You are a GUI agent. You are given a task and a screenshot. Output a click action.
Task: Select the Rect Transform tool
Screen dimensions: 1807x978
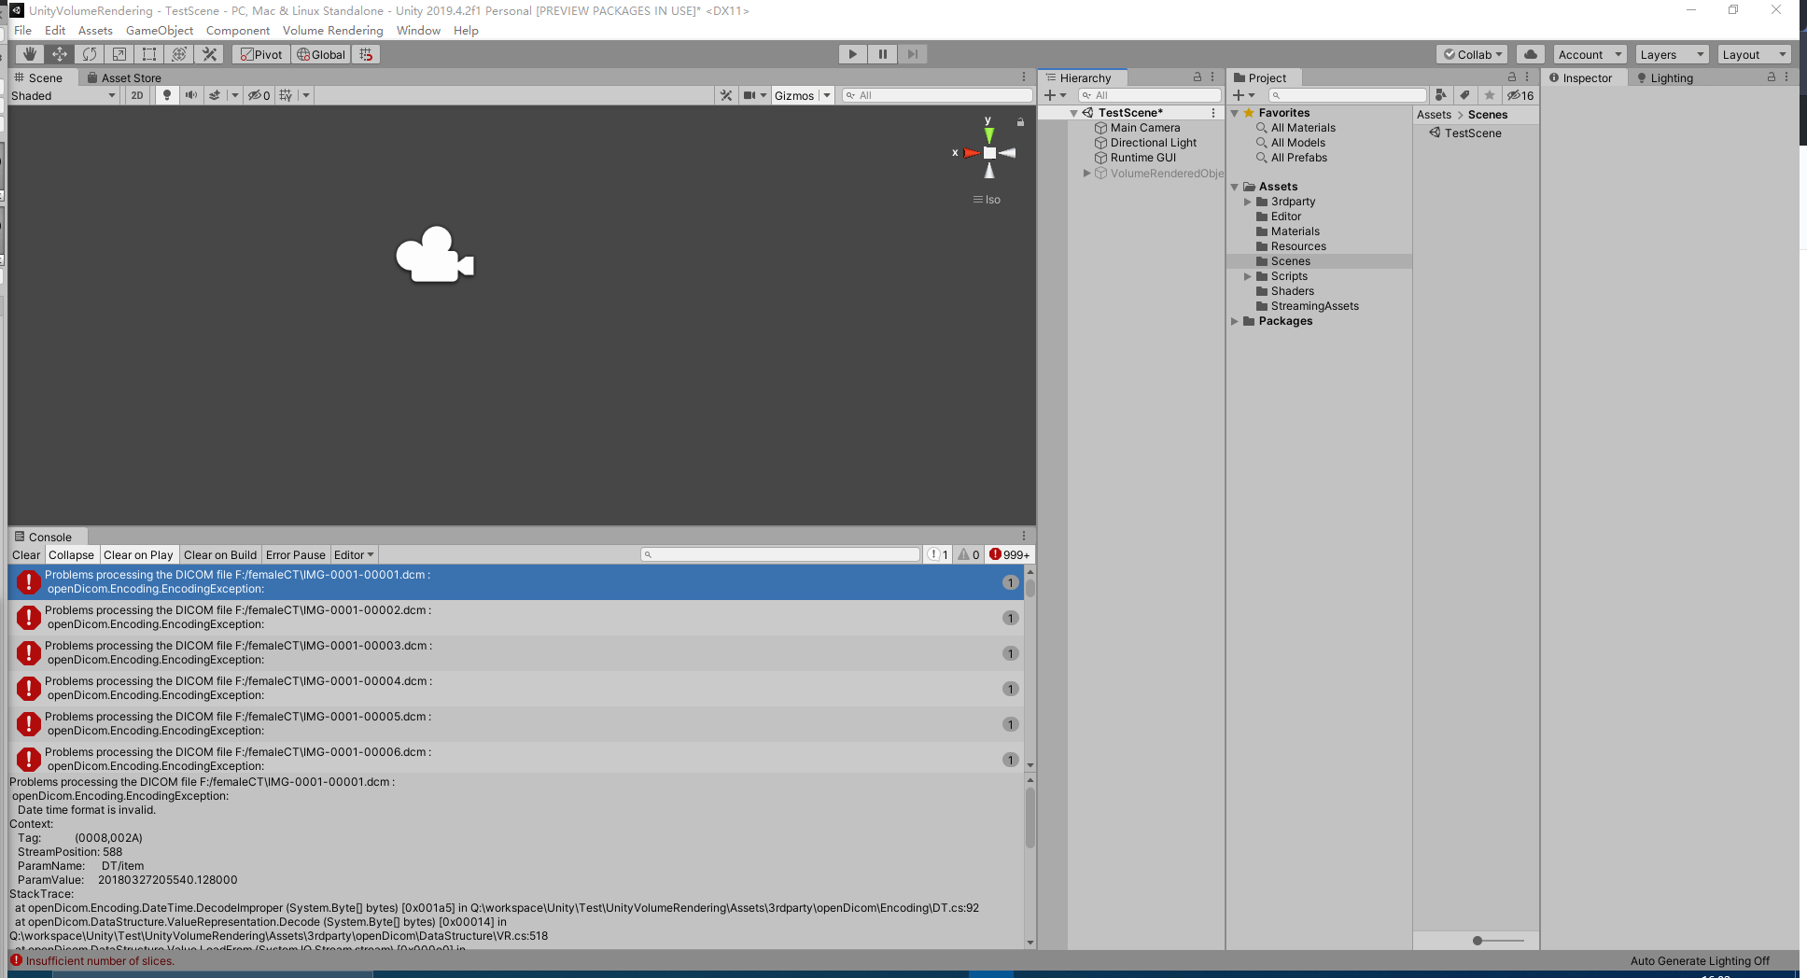148,53
